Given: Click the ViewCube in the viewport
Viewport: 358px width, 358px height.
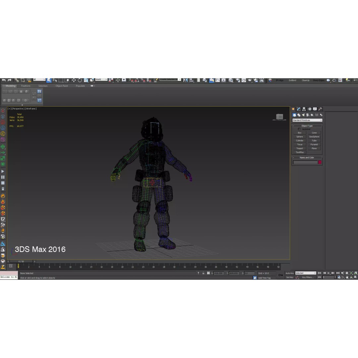Looking at the screenshot, I should (279, 117).
